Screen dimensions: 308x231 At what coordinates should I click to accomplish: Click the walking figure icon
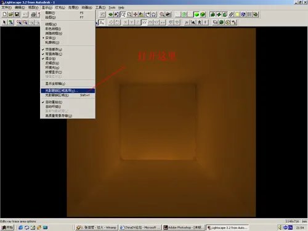199,22
